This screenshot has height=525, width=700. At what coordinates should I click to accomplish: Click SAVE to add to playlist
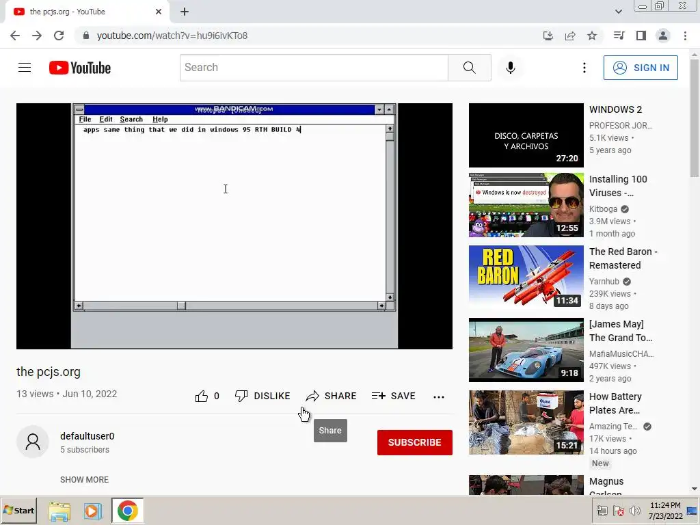(x=393, y=396)
